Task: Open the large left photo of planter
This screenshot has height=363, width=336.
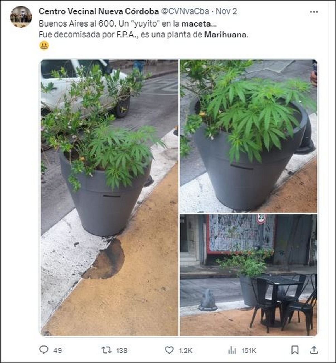Action: click(109, 197)
